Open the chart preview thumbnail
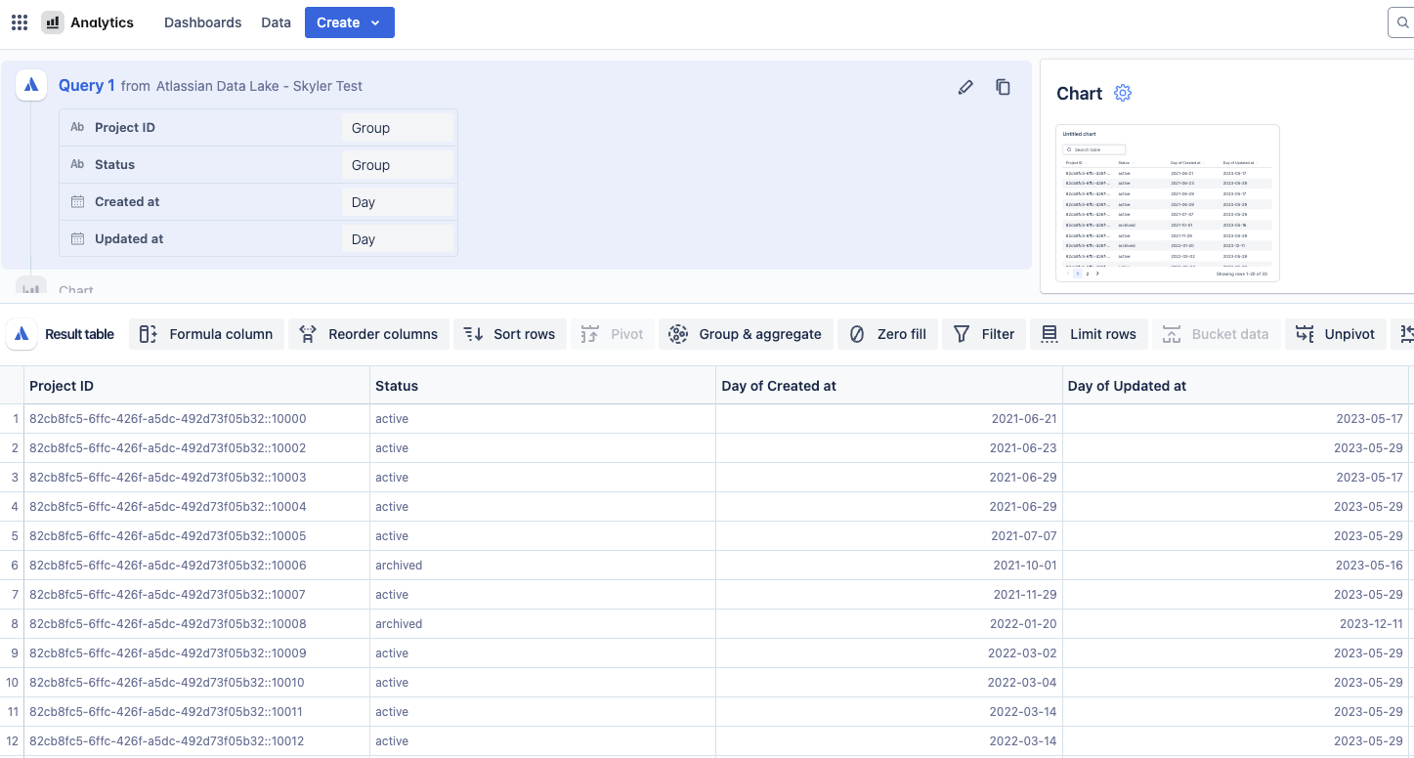Screen dimensions: 1414x758 point(1168,203)
